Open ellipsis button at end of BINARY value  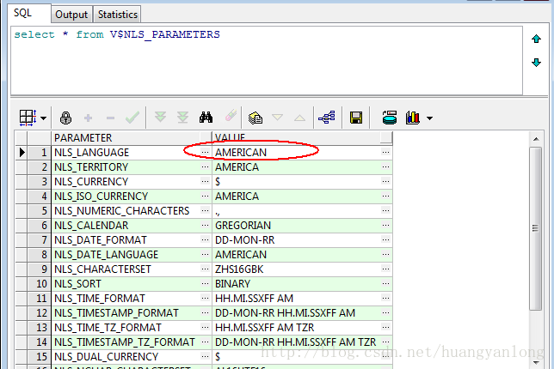pyautogui.click(x=385, y=284)
